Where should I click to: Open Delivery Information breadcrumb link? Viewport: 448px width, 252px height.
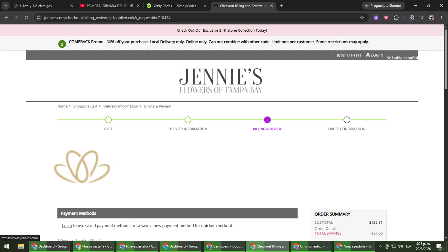point(121,106)
